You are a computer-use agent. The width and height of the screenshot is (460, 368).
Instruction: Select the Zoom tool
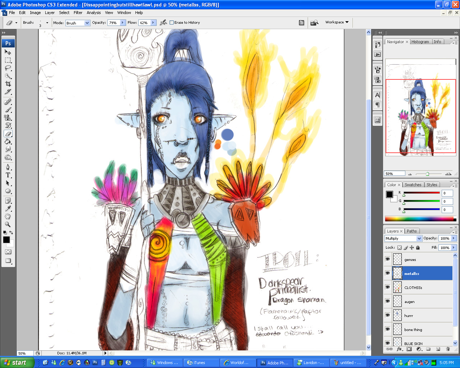point(8,225)
